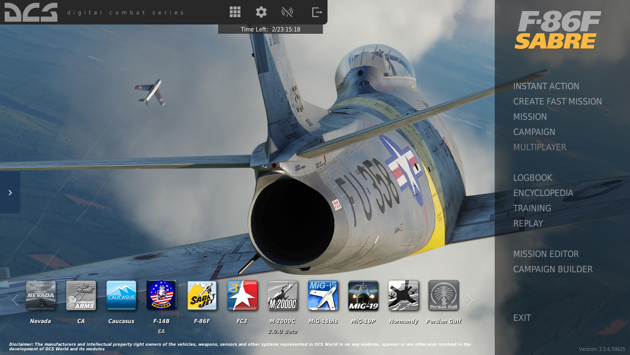The width and height of the screenshot is (630, 355).
Task: Expand the left side panel arrow
Action: pos(10,192)
